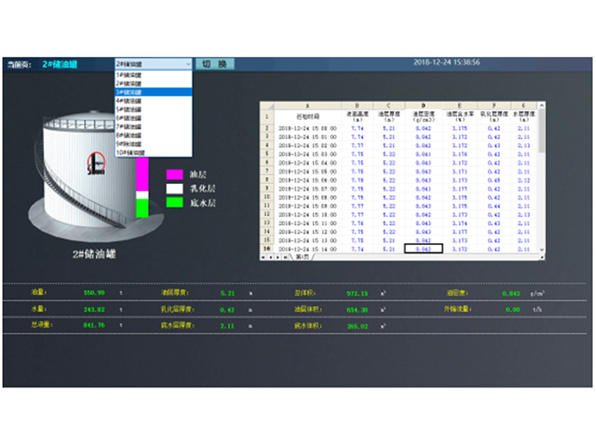Screen dimensions: 596x447
Task: Open the 第1页 sheet tab
Action: [x=302, y=256]
